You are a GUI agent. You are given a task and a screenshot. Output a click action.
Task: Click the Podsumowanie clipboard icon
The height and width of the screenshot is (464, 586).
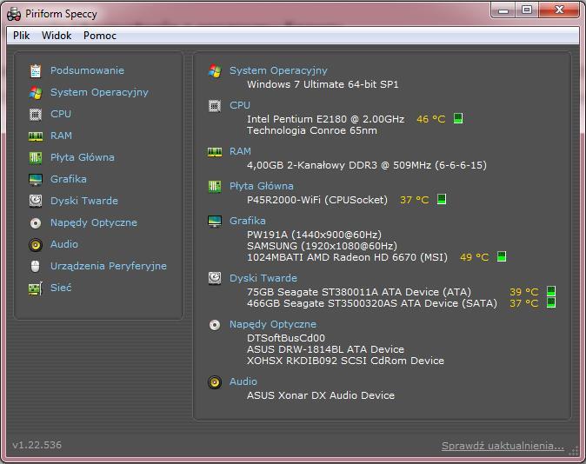pos(36,70)
